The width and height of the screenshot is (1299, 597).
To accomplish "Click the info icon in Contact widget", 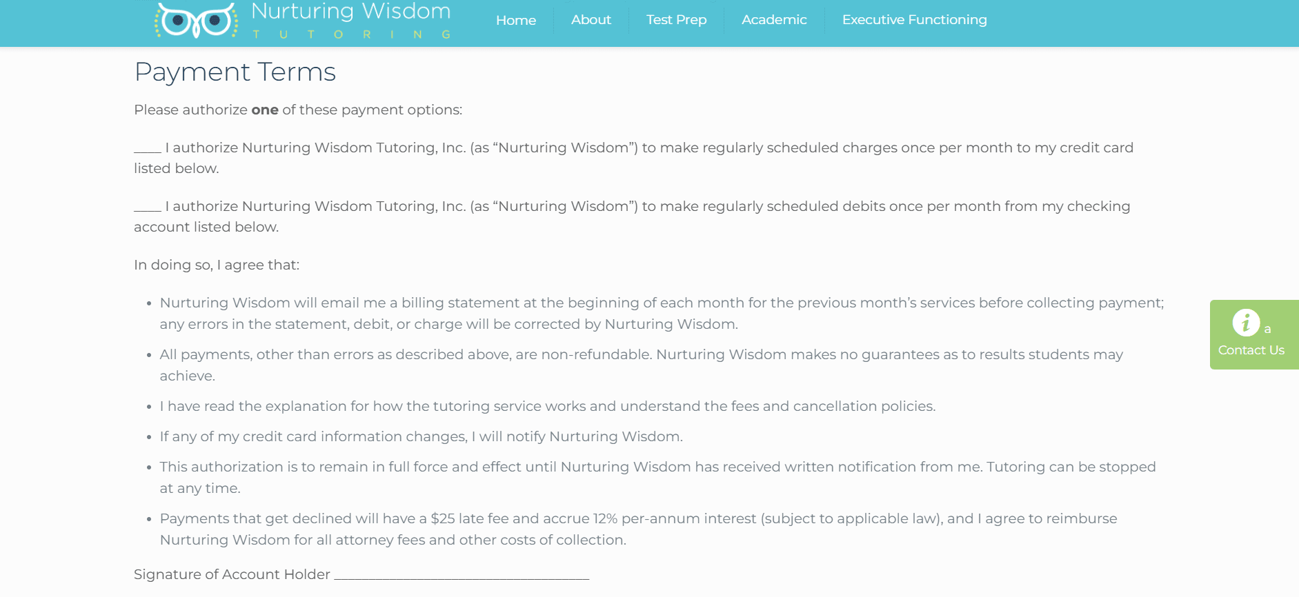I will (1245, 323).
